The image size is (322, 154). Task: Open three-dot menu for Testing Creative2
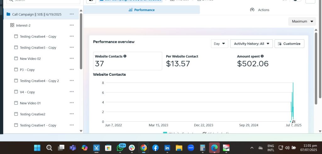point(72,114)
